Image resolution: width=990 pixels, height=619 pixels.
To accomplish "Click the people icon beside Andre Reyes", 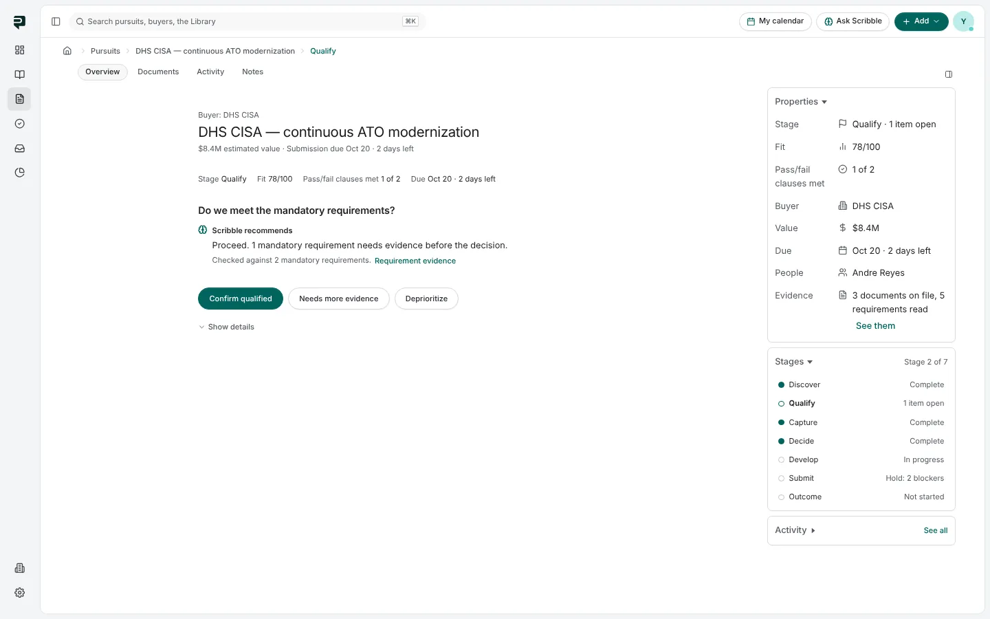I will [x=842, y=272].
